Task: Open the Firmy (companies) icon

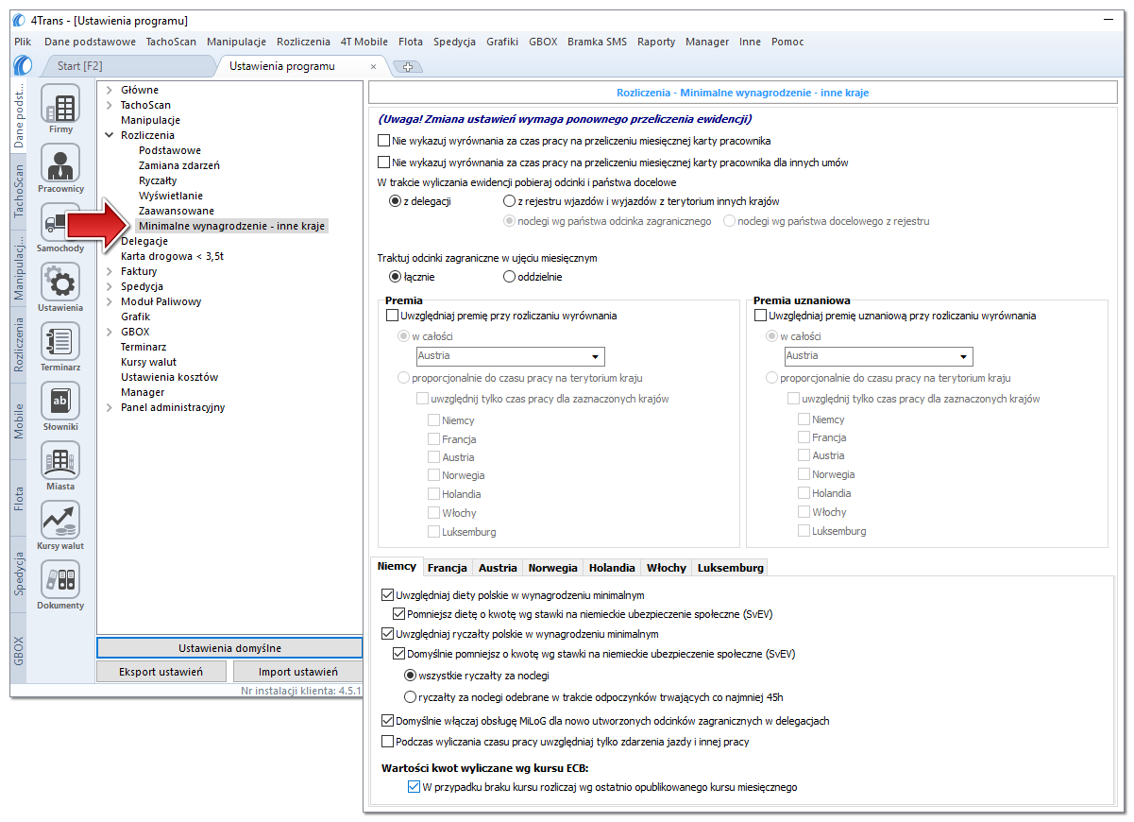Action: coord(60,104)
